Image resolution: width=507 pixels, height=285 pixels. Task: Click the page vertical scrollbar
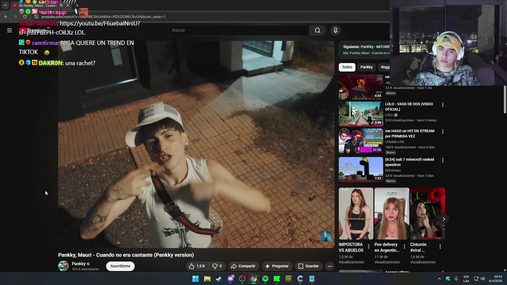pyautogui.click(x=505, y=99)
